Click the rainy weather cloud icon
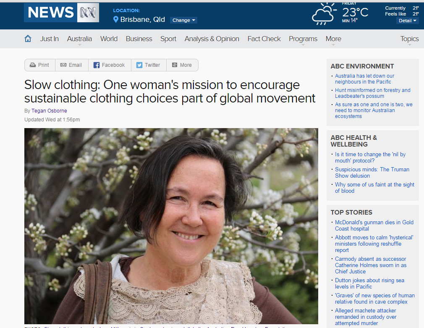This screenshot has height=328, width=424. (324, 14)
